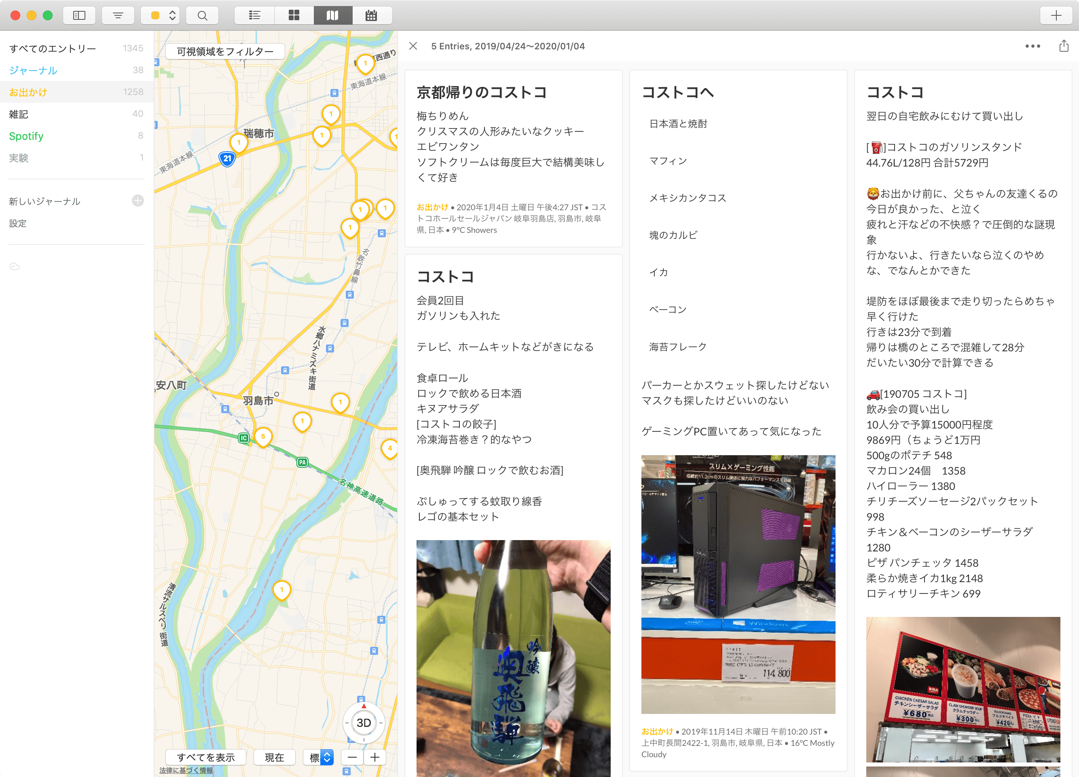This screenshot has height=777, width=1079.
Task: Switch to grid photo view icon
Action: coord(294,15)
